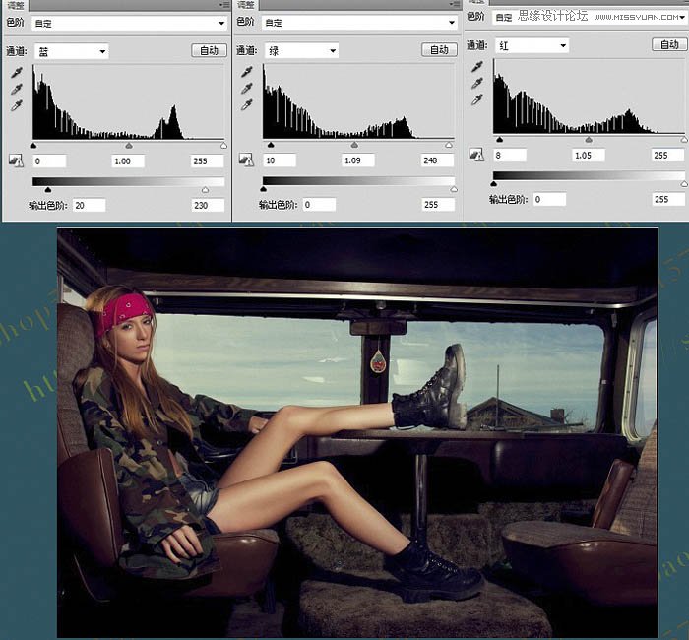The width and height of the screenshot is (689, 640).
Task: Click histogram refresh icon in green channel panel
Action: (x=246, y=160)
